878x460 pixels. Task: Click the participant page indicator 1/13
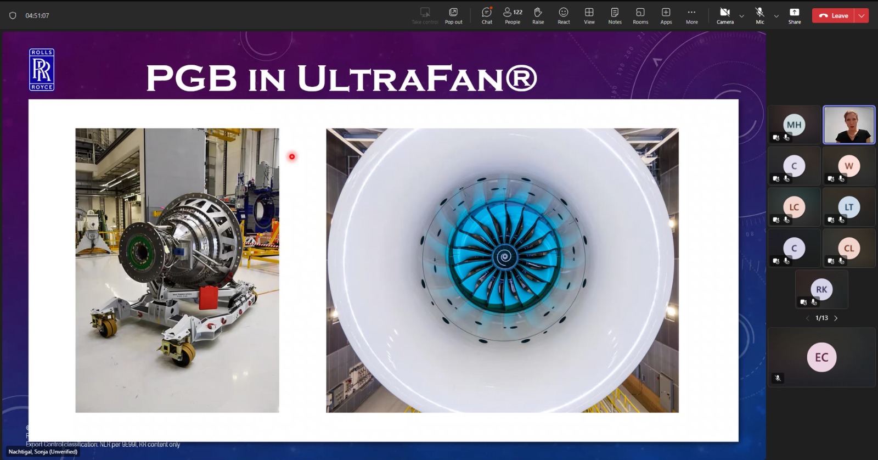pos(821,318)
